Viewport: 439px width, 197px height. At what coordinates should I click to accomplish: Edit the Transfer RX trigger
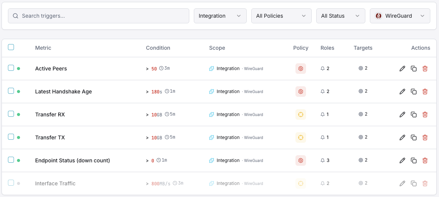click(402, 115)
